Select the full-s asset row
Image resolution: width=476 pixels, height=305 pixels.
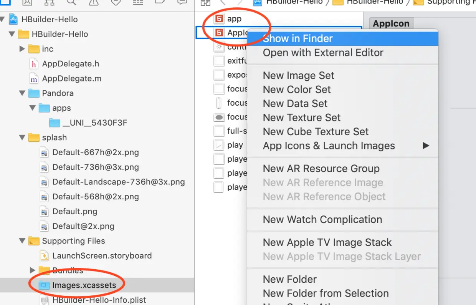pyautogui.click(x=230, y=131)
